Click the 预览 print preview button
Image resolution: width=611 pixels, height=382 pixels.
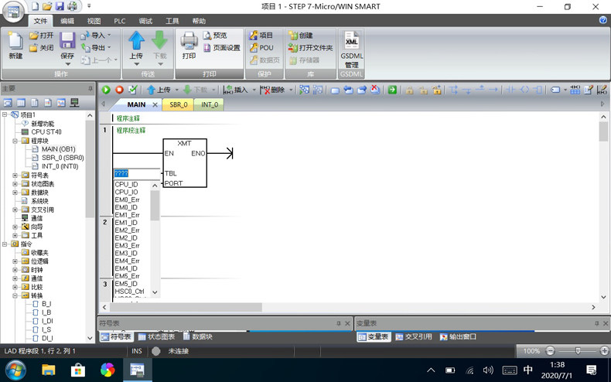pos(215,35)
